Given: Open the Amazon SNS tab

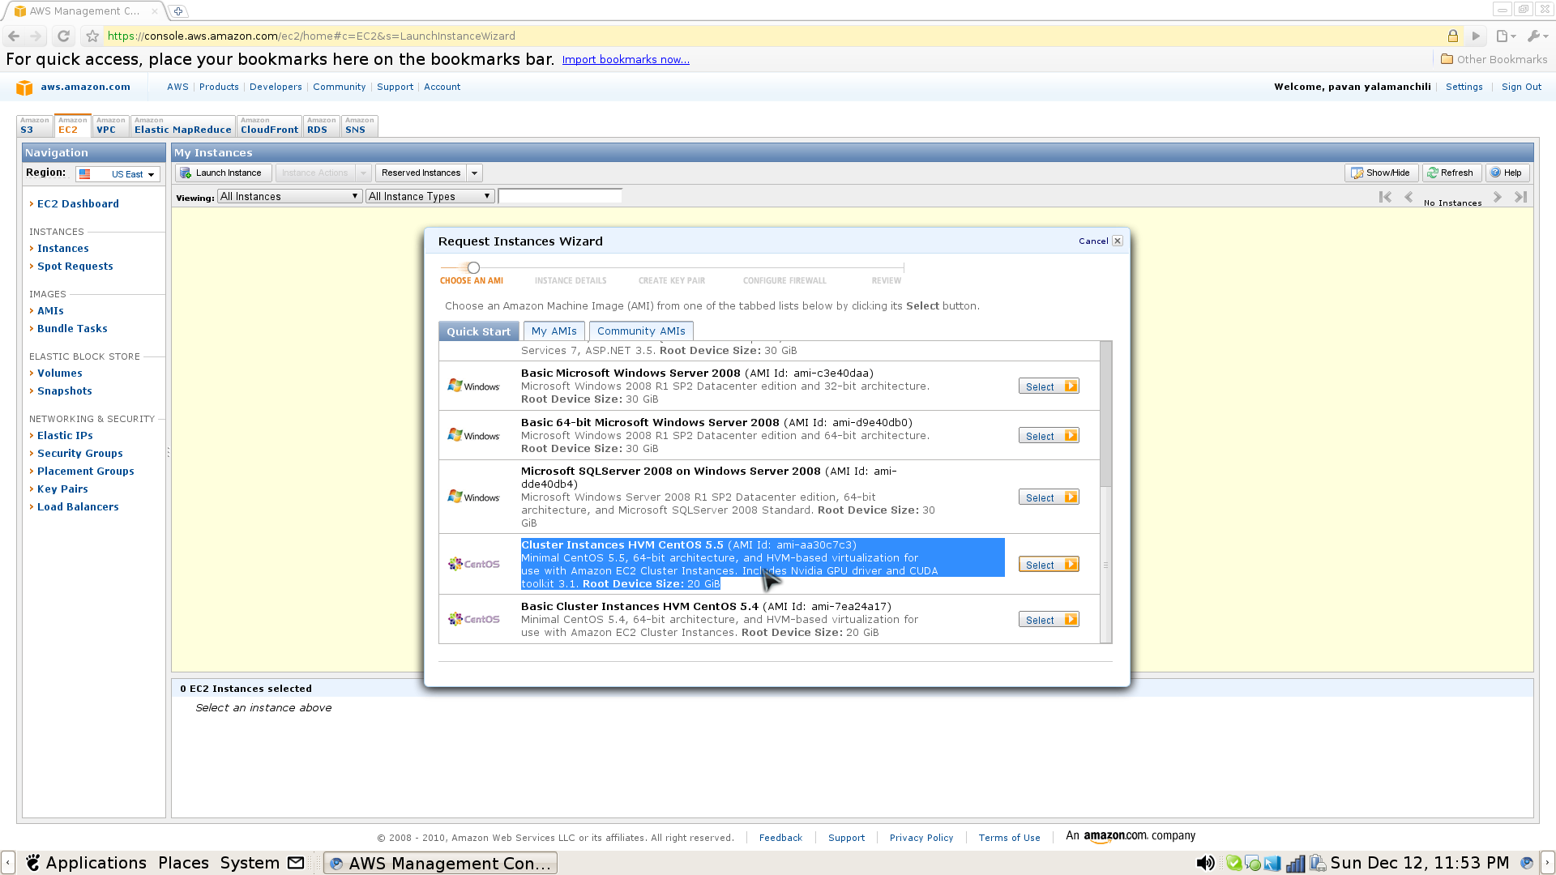Looking at the screenshot, I should click(x=360, y=126).
